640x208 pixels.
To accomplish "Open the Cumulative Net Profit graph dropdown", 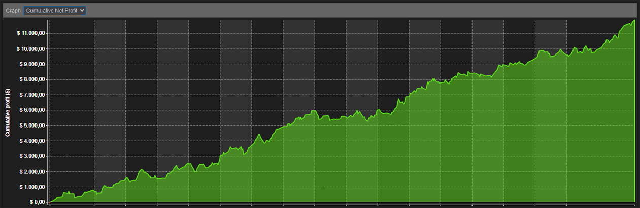I will (55, 10).
